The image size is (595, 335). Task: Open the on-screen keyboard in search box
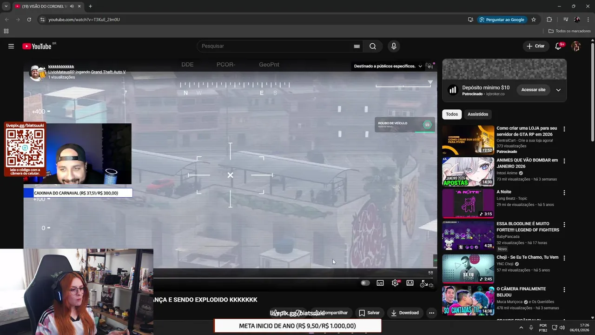(357, 46)
